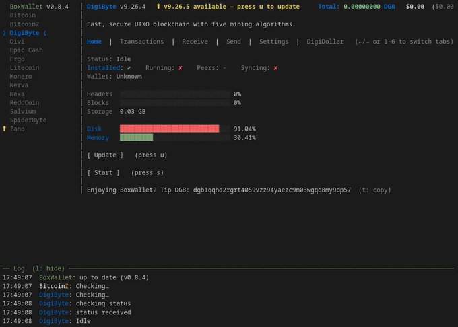Screen dimensions: 458x327
Task: Select Nerva in the sidebar
Action: pyautogui.click(x=19, y=85)
